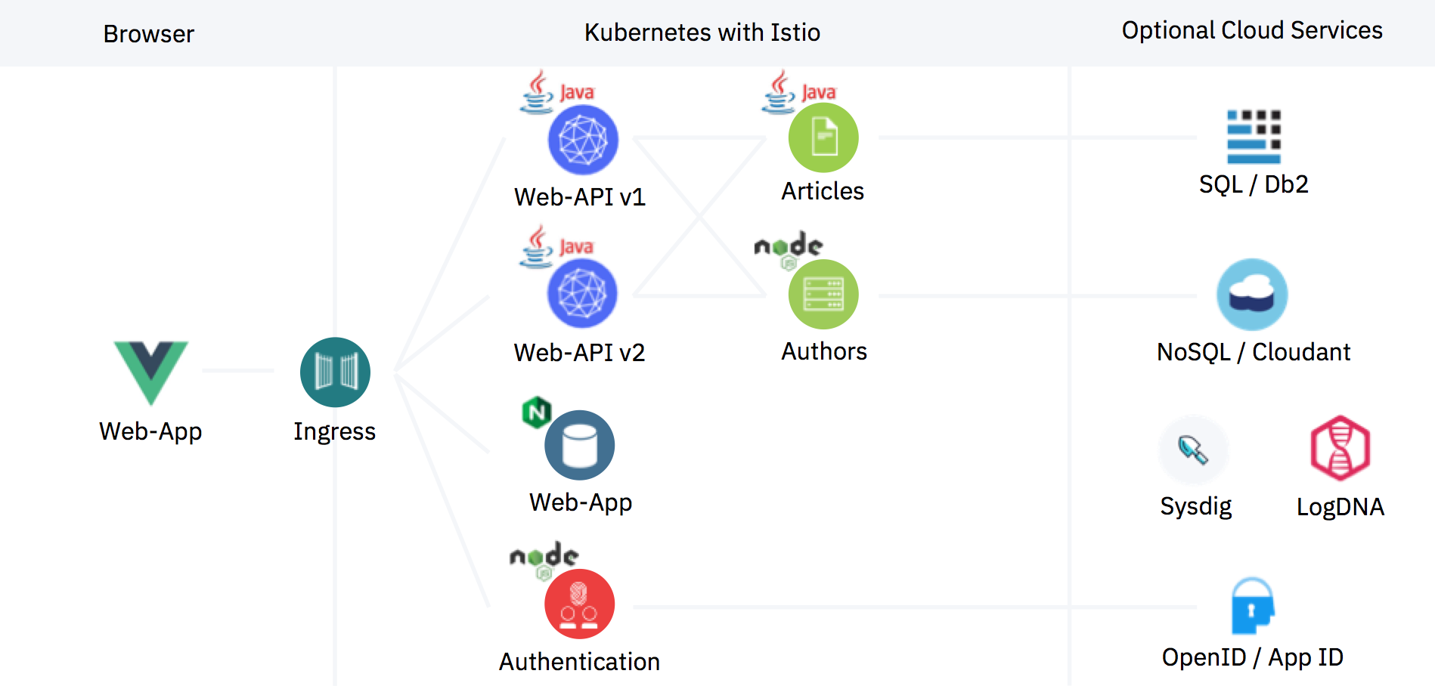Click the LogDNA label
Viewport: 1435px width, 686px height.
[1340, 507]
